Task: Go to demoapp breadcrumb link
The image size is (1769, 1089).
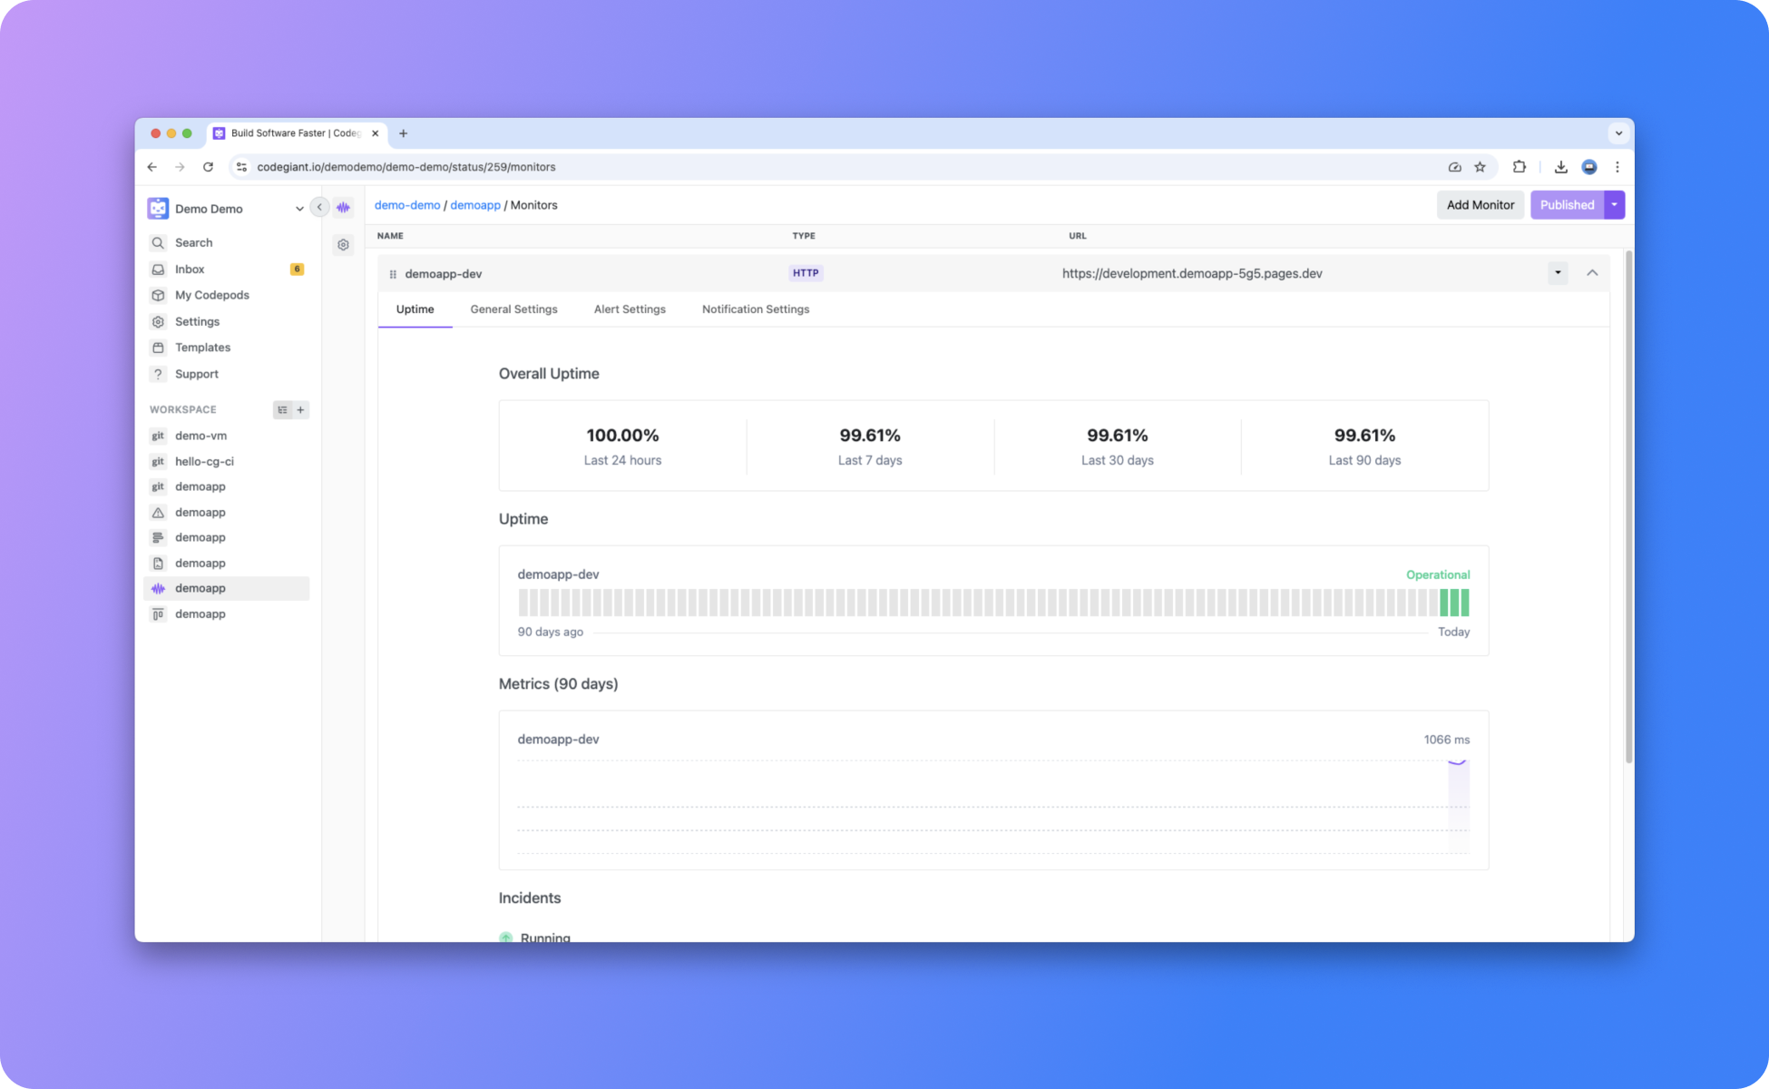Action: pyautogui.click(x=475, y=205)
